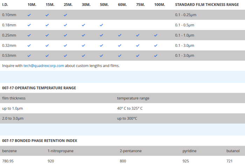Select the 007-17 Bonded Phase Retention Index heading
Screen dimensions: 245x164
(40, 141)
